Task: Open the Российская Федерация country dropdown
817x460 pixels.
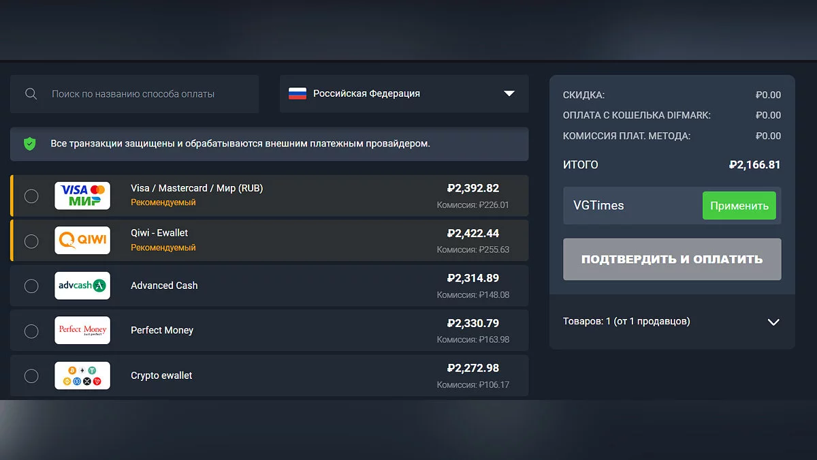Action: click(x=404, y=94)
